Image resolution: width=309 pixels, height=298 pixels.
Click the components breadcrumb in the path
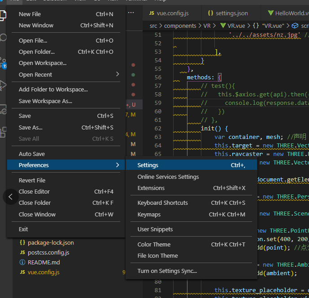click(180, 26)
